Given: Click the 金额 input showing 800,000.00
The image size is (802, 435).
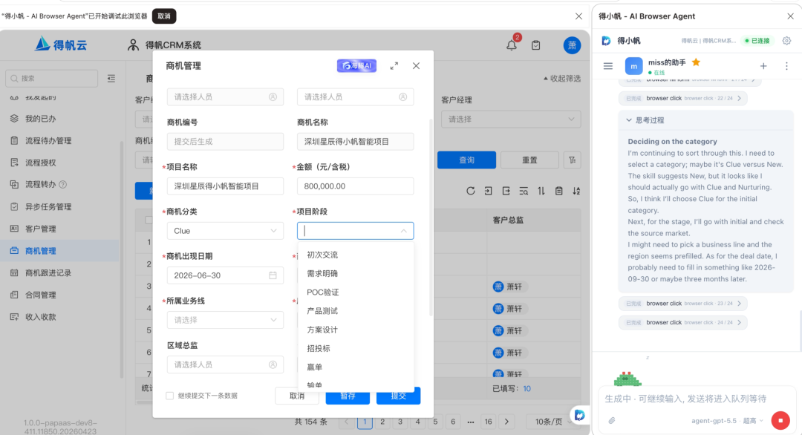Looking at the screenshot, I should tap(355, 186).
